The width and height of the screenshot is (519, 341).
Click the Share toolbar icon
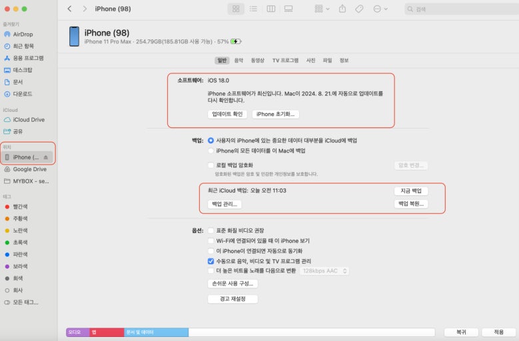coord(342,9)
